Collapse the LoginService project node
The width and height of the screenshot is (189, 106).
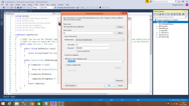point(155,22)
